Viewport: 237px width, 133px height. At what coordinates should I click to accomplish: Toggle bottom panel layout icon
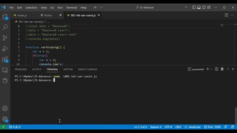pos(199,7)
